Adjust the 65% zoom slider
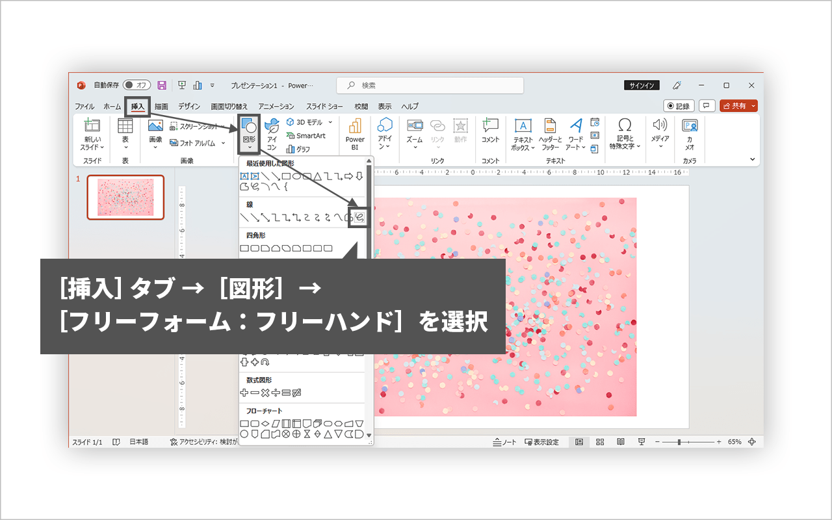This screenshot has height=520, width=832. pos(678,441)
